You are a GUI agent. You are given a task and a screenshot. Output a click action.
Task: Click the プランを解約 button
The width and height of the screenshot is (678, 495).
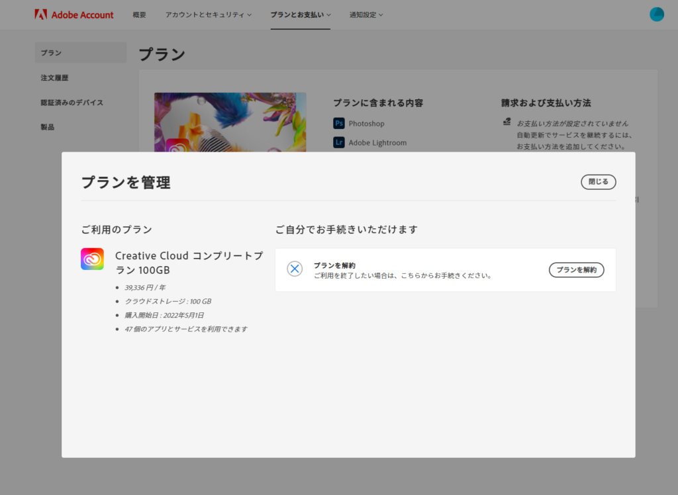[576, 269]
